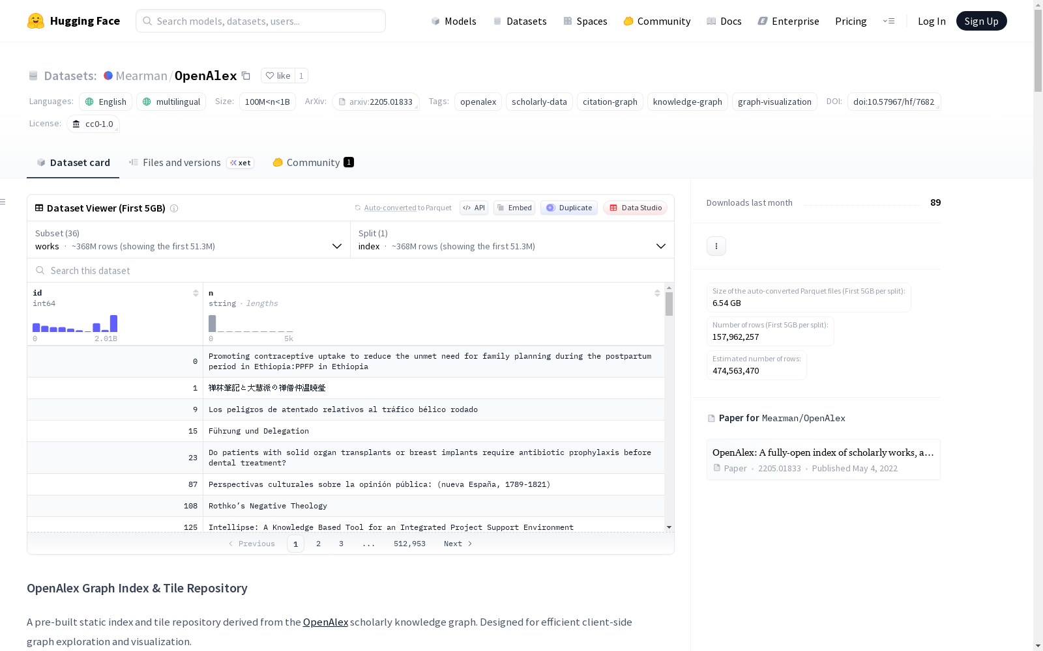Viewport: 1043px width, 651px height.
Task: Click the Sign Up button
Action: point(981,21)
